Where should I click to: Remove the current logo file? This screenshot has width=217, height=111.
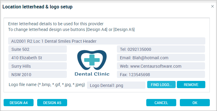(191, 85)
